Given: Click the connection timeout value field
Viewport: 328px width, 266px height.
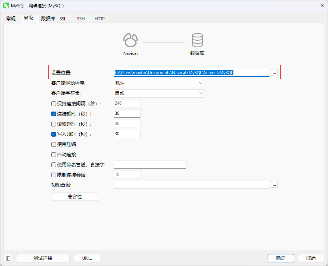Looking at the screenshot, I should click(127, 113).
